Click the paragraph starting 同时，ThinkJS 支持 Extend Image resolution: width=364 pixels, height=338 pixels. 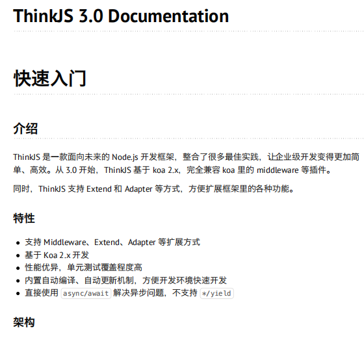153,188
